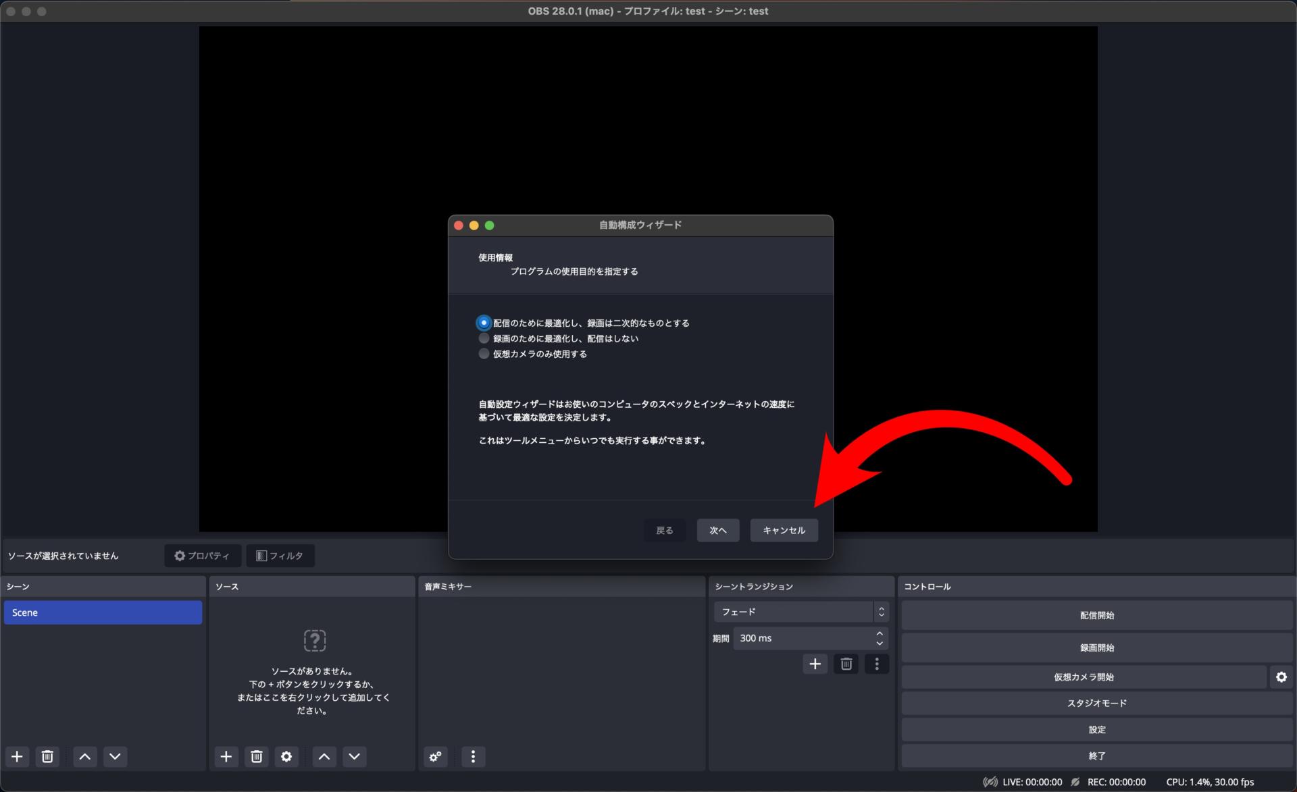Click 戻る button in wizard
Screen dimensions: 1297x792
point(665,530)
